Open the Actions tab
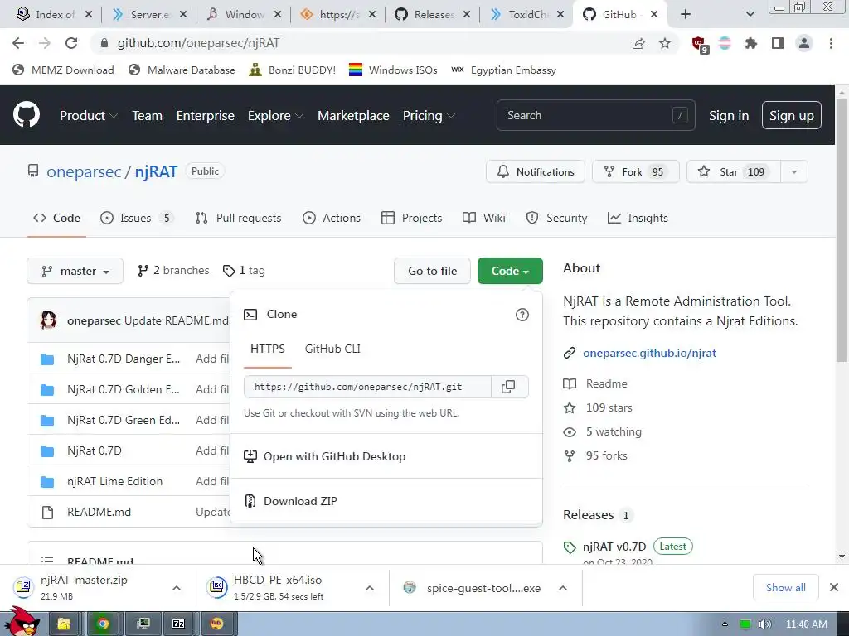Screen dimensions: 849x636 (x=332, y=218)
